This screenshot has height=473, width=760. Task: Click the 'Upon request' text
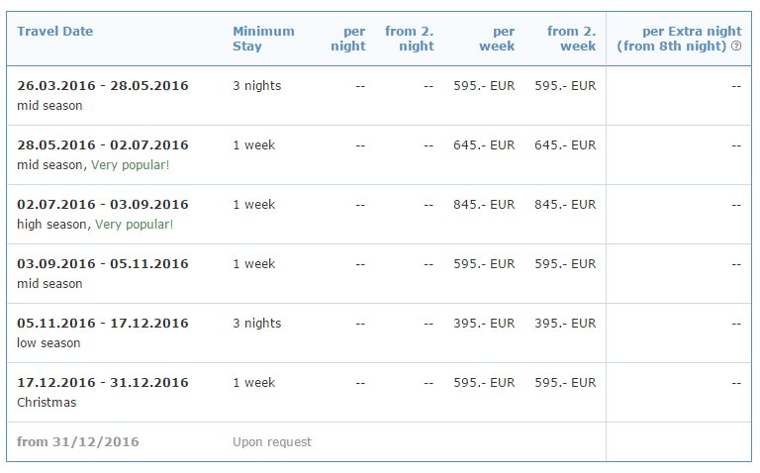click(272, 442)
